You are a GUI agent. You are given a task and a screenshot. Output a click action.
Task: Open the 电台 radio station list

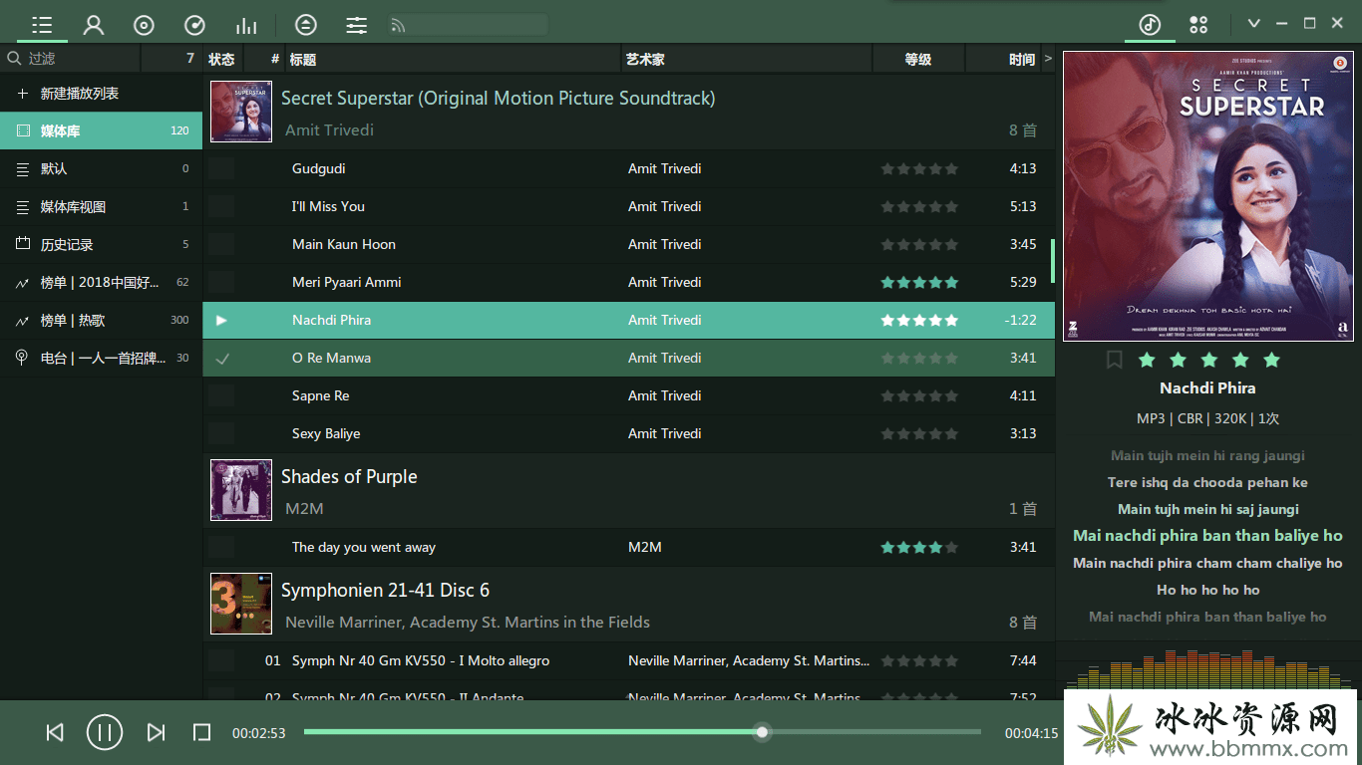pyautogui.click(x=102, y=359)
